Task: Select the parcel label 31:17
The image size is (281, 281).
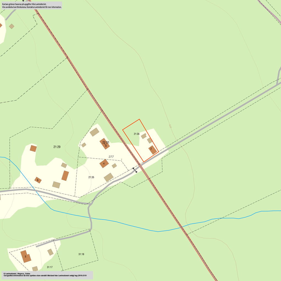Action: (50, 267)
